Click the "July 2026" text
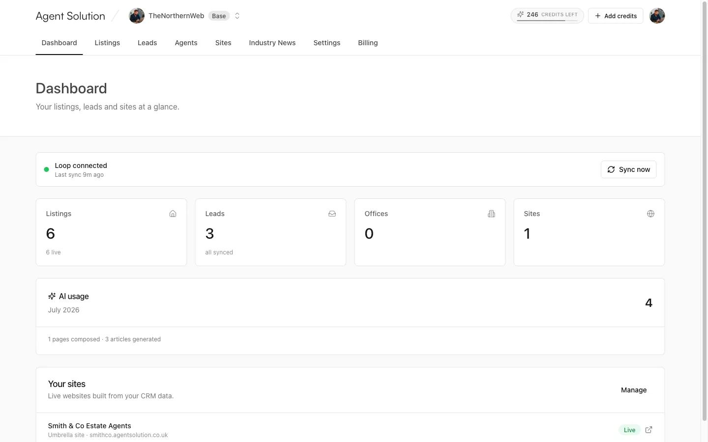The width and height of the screenshot is (708, 442). [x=63, y=310]
